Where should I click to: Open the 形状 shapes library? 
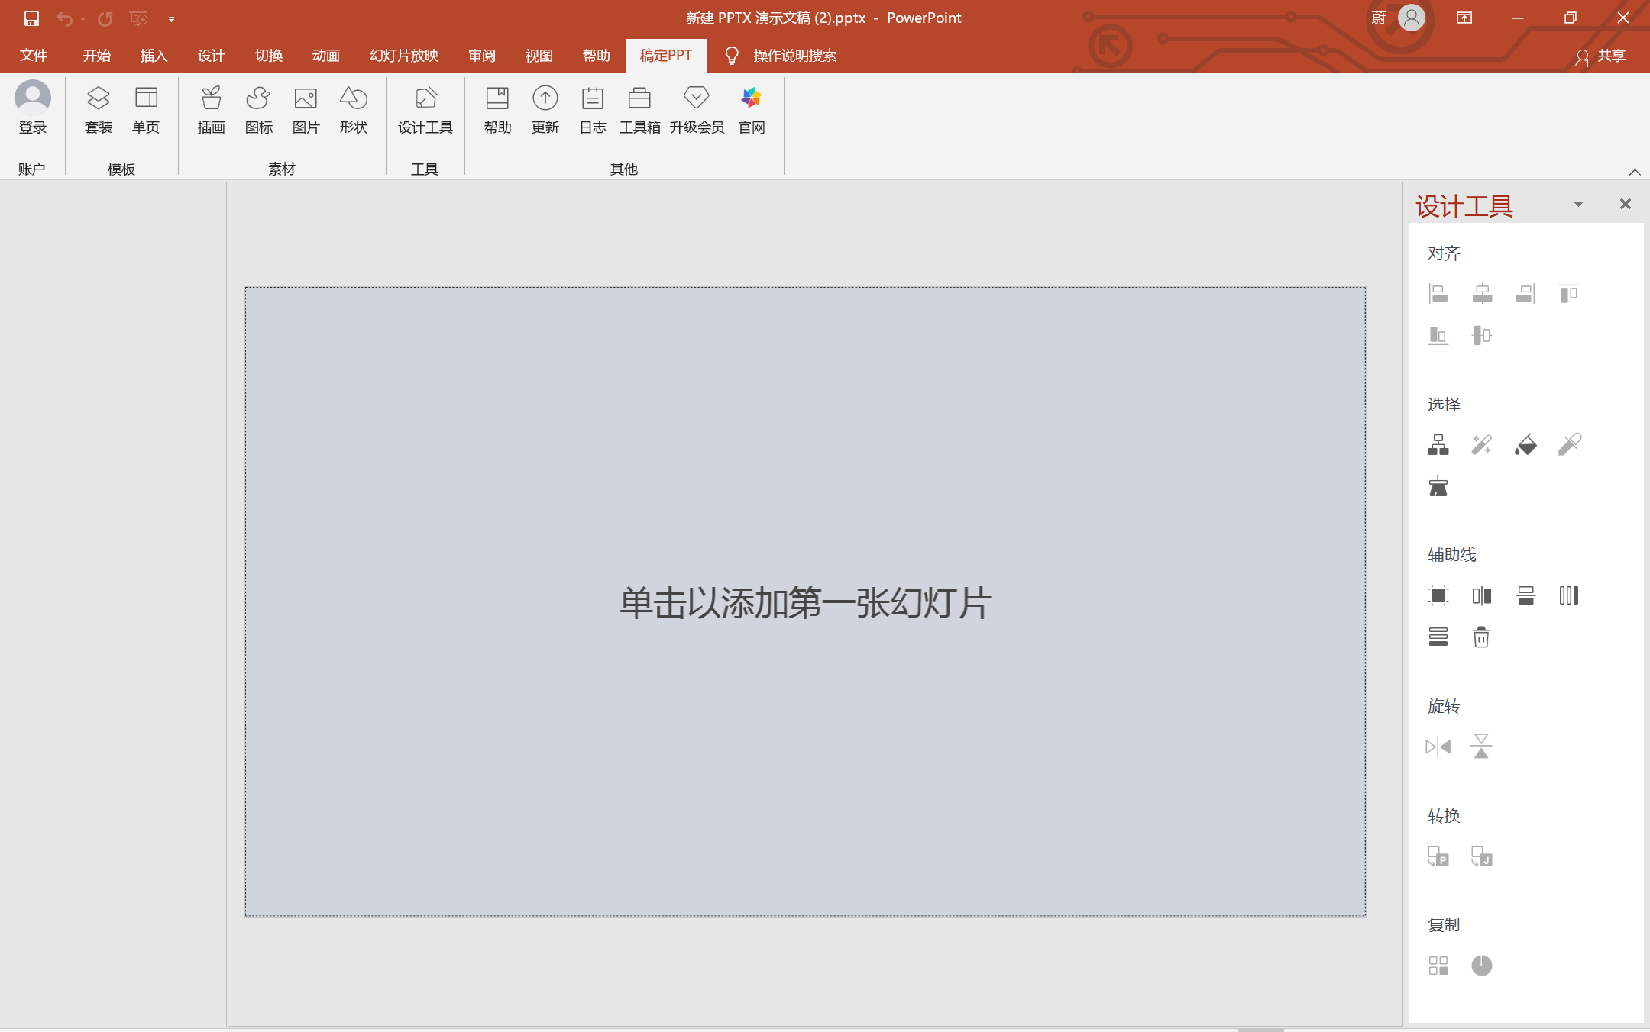coord(353,111)
